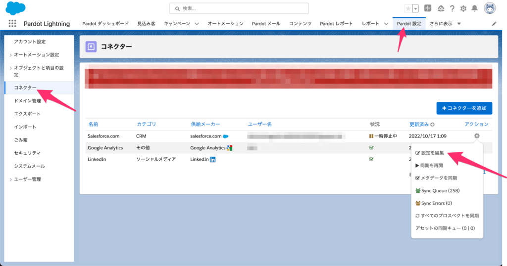Open the 見込み客 tab
The image size is (507, 266).
pyautogui.click(x=146, y=24)
